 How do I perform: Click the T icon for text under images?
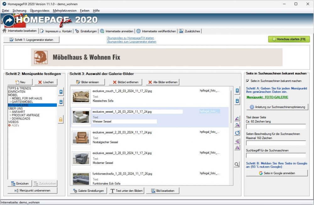tap(112, 191)
